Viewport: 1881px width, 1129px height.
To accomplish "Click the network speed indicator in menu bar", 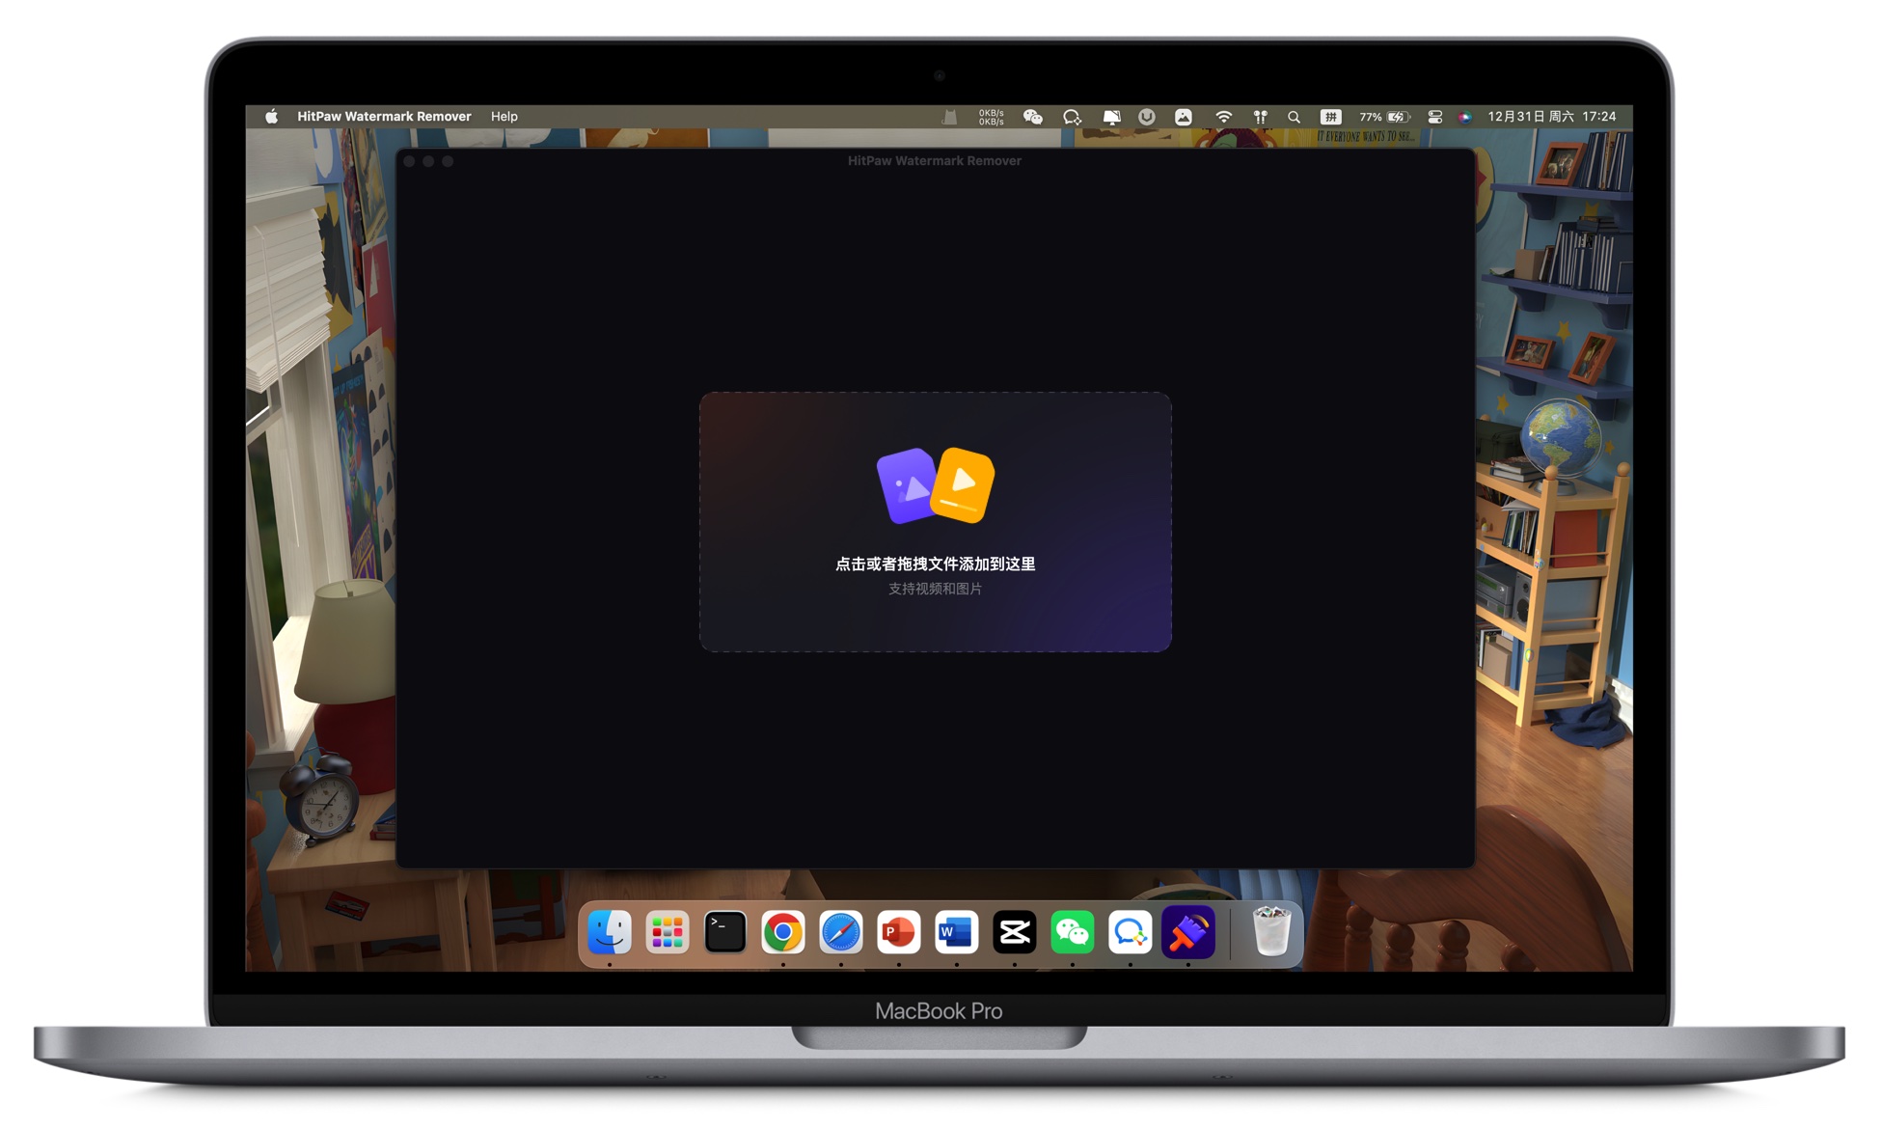I will (991, 117).
